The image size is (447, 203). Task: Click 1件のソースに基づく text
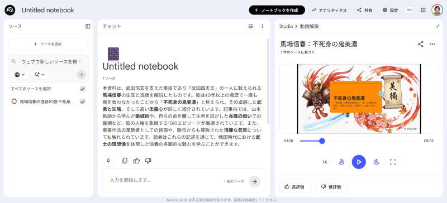pyautogui.click(x=297, y=52)
